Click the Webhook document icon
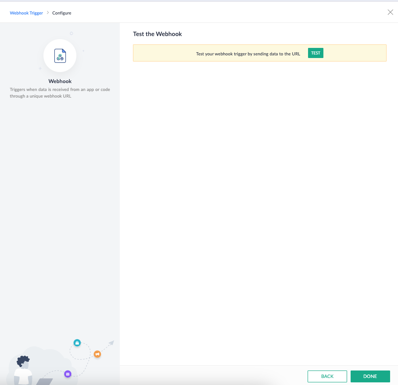This screenshot has width=398, height=385. [x=60, y=56]
